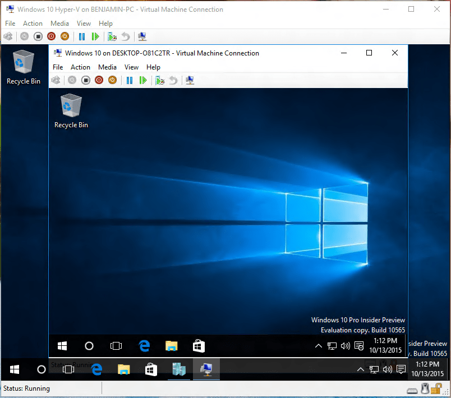Open the Media menu of the inner VM window
This screenshot has width=451, height=398.
point(107,67)
